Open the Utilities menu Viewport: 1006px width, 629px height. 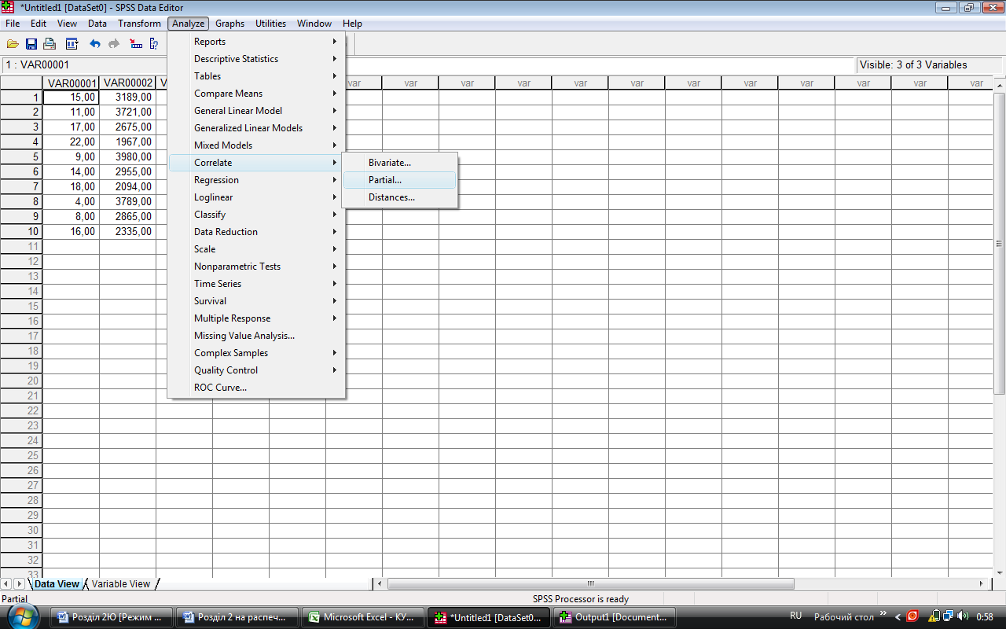click(270, 24)
